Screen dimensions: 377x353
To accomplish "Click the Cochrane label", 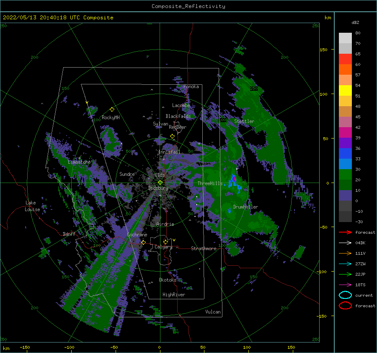I will pos(137,235).
